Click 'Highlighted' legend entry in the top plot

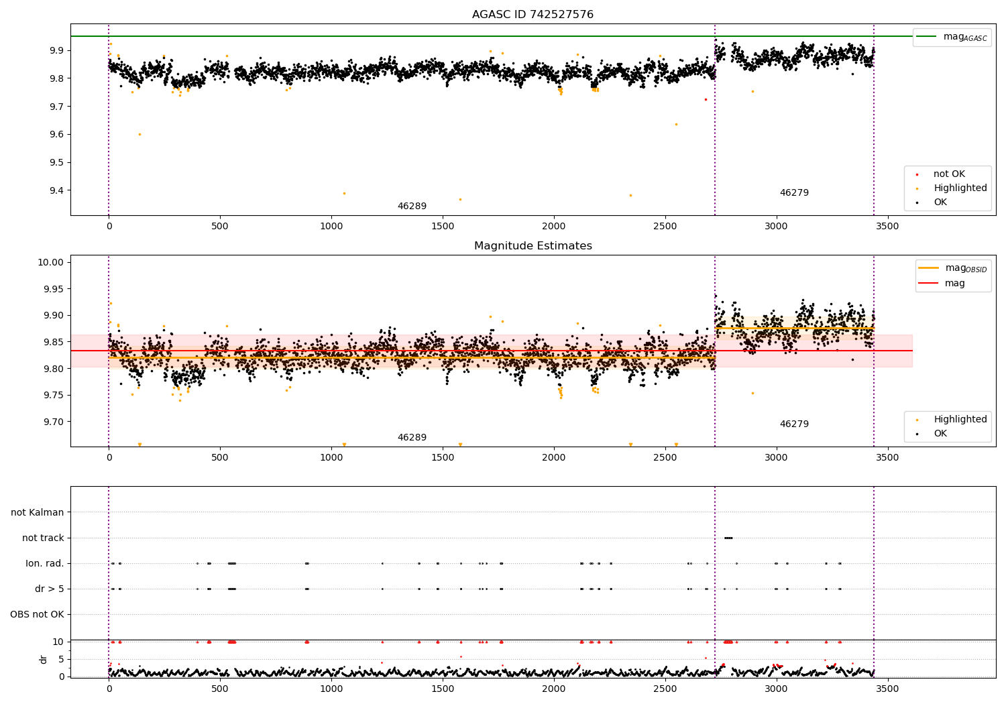pyautogui.click(x=960, y=188)
